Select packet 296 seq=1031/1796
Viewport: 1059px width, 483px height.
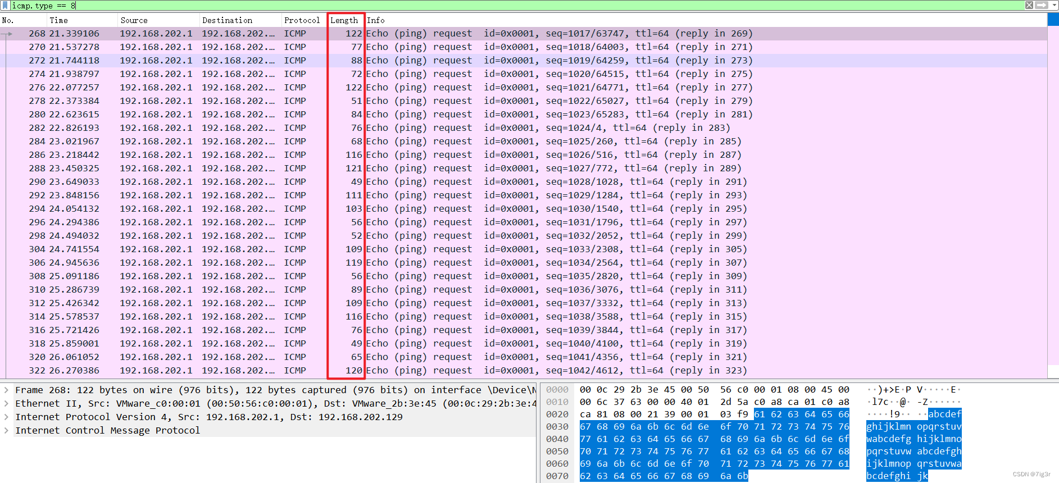[524, 222]
